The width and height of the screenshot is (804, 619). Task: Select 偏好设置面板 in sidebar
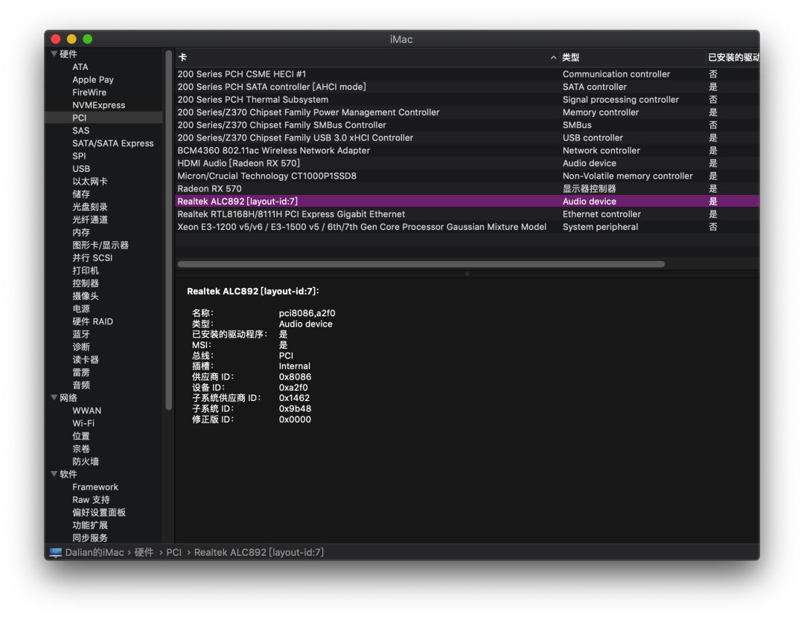point(98,513)
